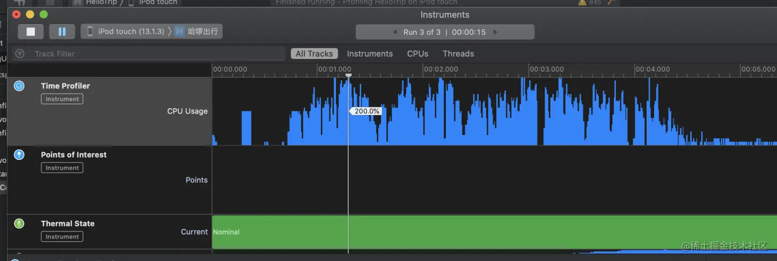Click the Time Profiler track icon

pyautogui.click(x=19, y=86)
